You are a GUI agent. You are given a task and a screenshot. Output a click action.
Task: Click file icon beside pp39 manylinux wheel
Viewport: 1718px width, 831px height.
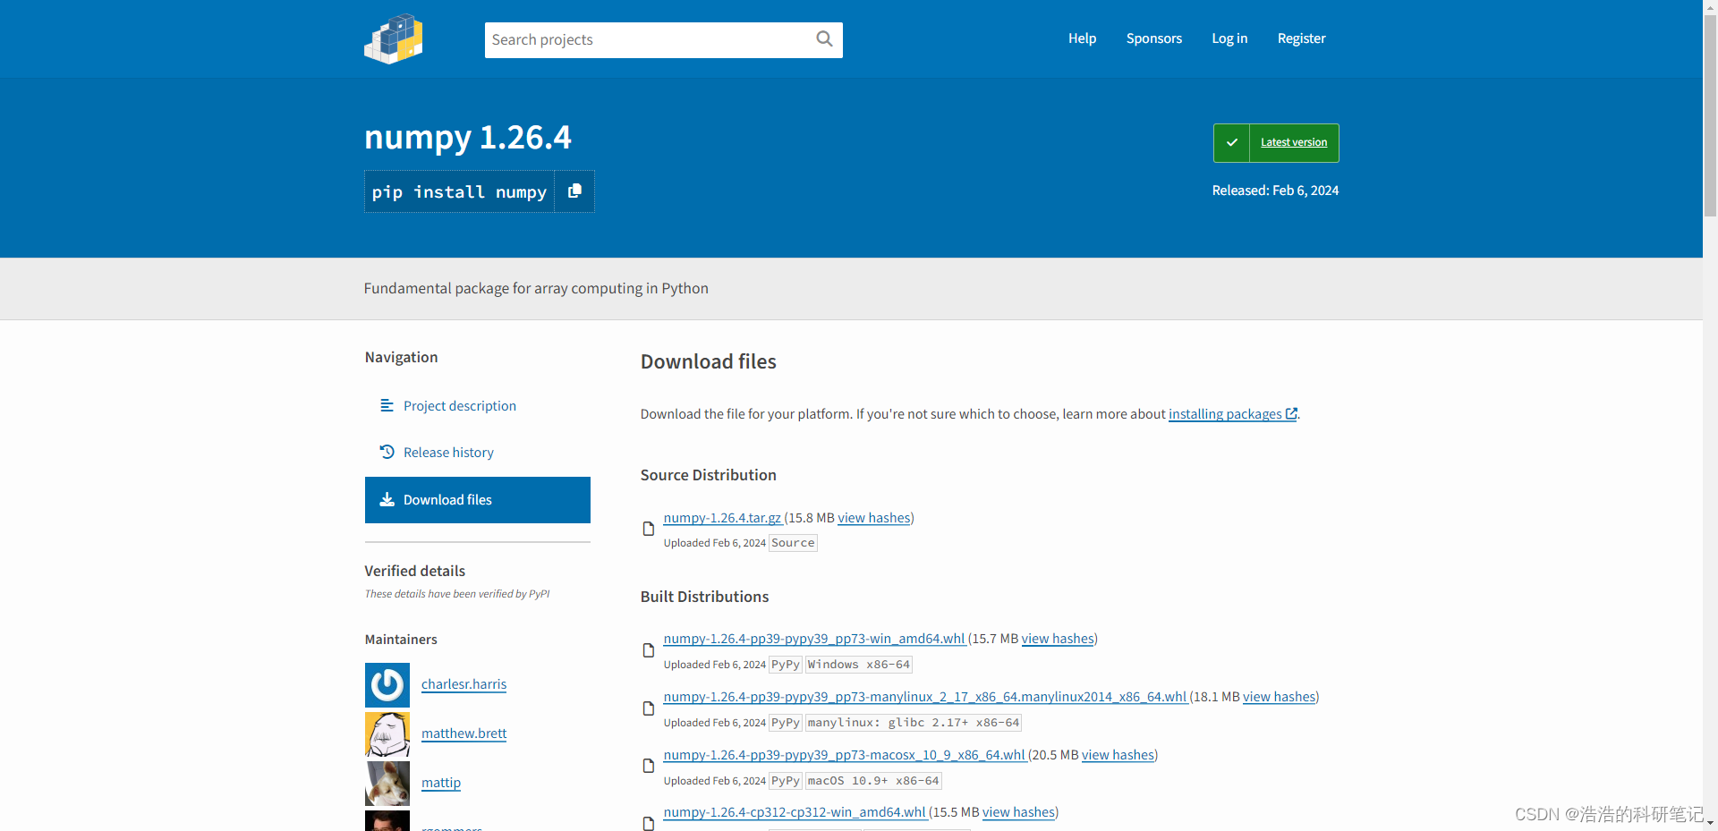pyautogui.click(x=649, y=708)
